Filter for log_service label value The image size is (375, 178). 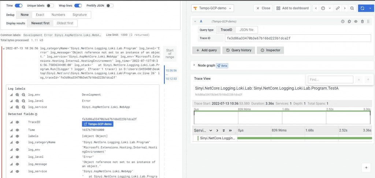[x=17, y=107]
